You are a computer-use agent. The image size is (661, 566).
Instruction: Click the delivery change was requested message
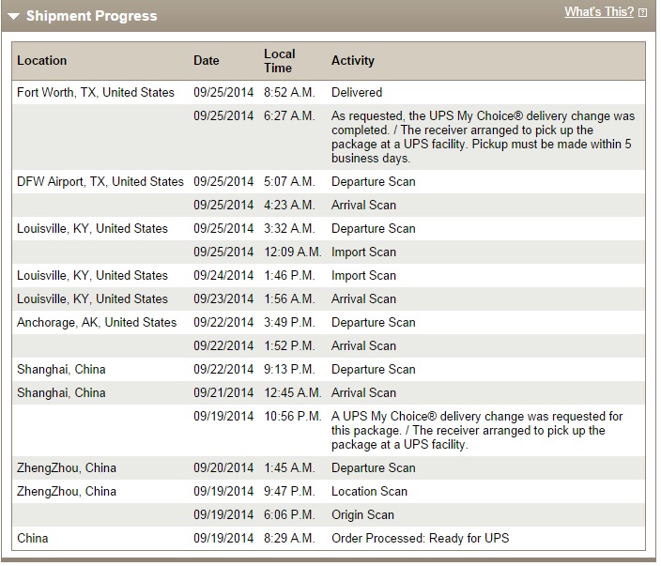click(x=477, y=430)
